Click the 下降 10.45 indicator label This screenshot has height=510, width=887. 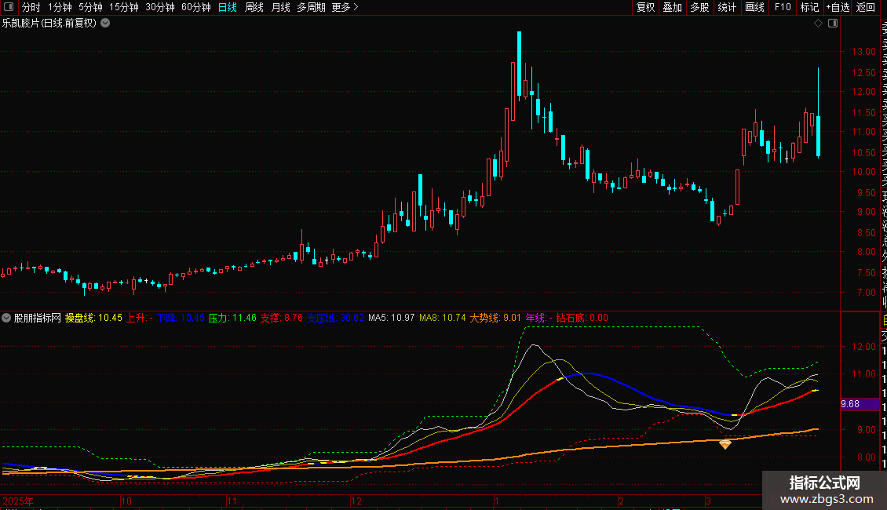[x=181, y=318]
